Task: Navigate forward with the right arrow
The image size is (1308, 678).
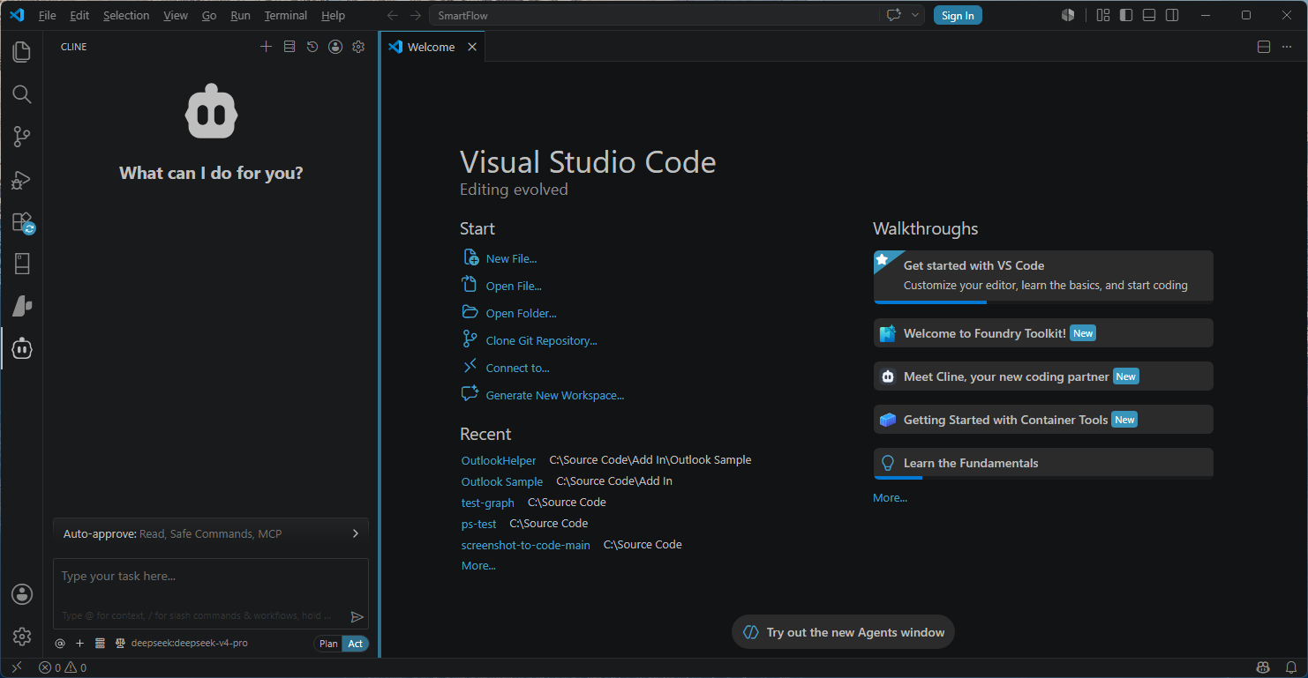Action: coord(416,15)
